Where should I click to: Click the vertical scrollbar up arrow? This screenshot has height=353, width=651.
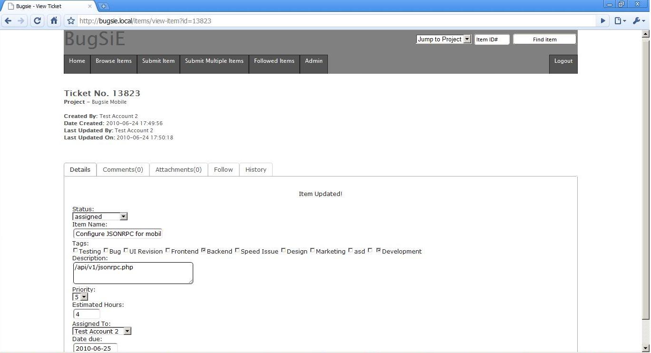[646, 34]
